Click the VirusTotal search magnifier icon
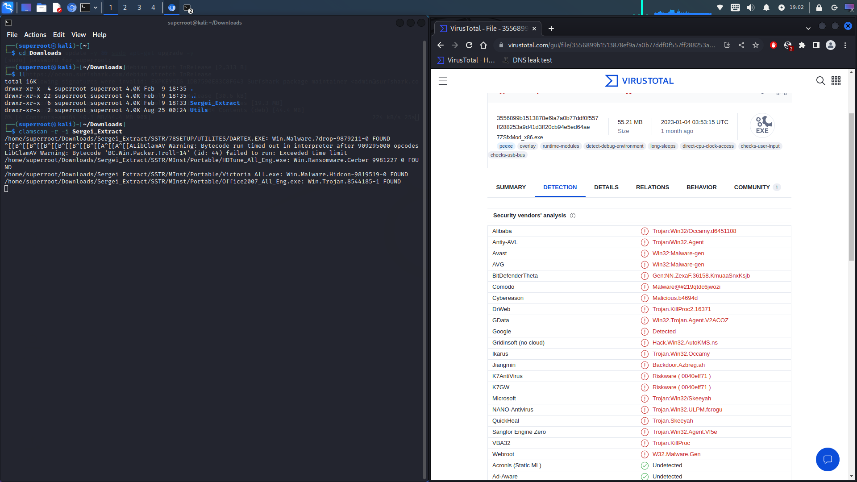Viewport: 857px width, 482px height. 820,81
